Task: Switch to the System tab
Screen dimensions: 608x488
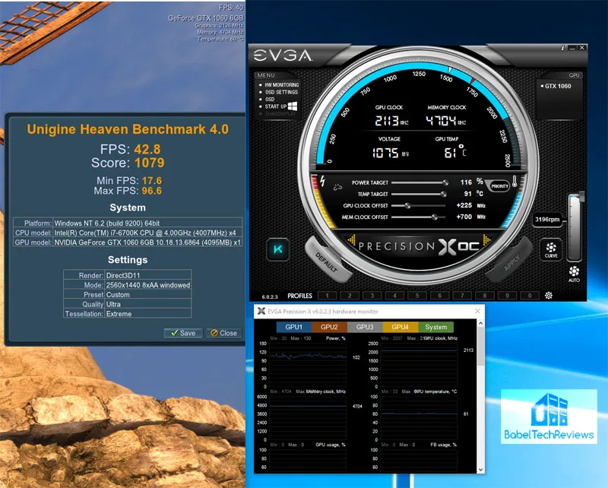Action: pos(435,327)
